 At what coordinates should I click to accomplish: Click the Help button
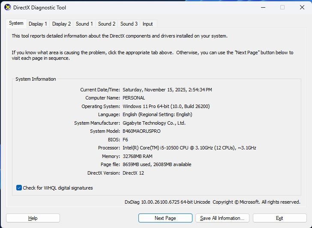pos(33,218)
